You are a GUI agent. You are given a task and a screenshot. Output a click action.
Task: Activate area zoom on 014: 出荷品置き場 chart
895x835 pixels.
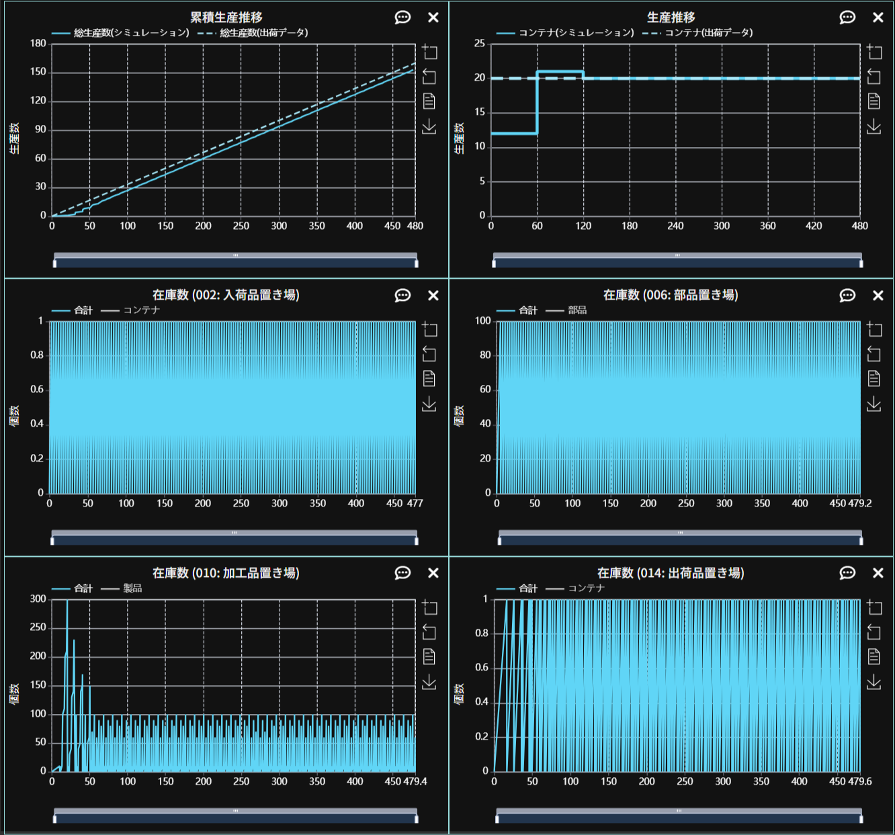click(x=873, y=607)
